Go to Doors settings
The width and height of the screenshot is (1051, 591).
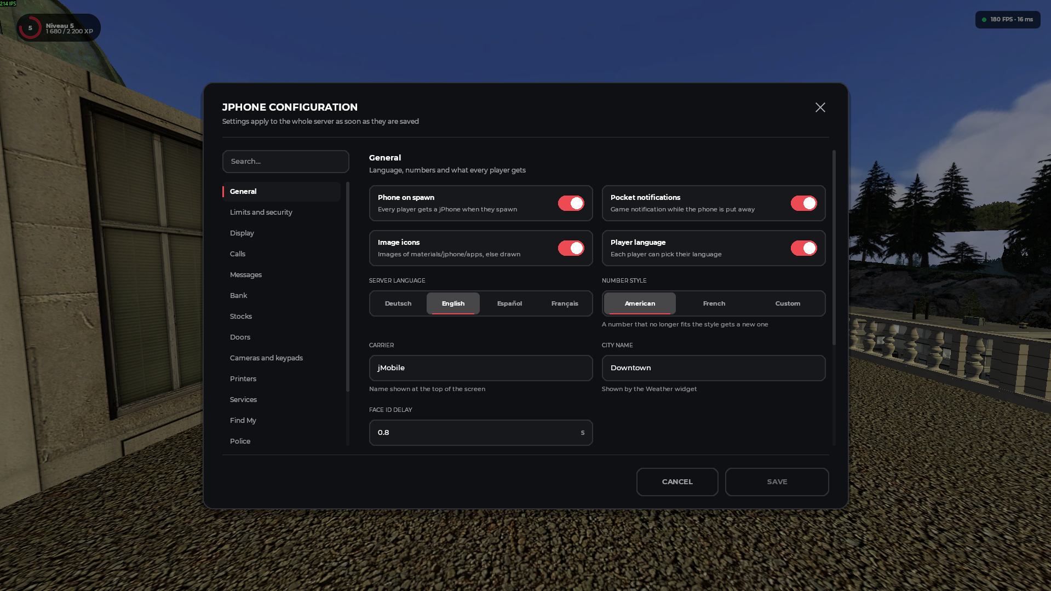coord(282,337)
